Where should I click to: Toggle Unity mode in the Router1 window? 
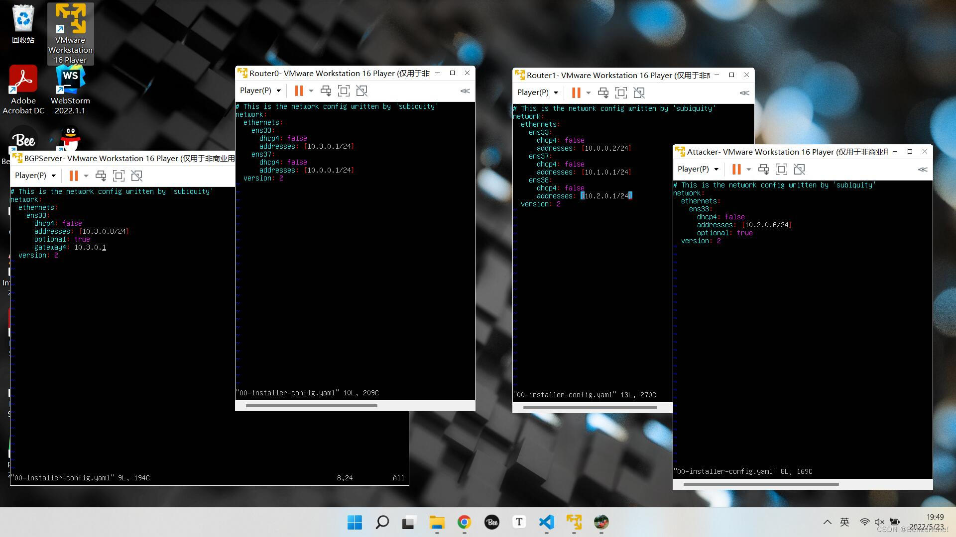[x=639, y=92]
